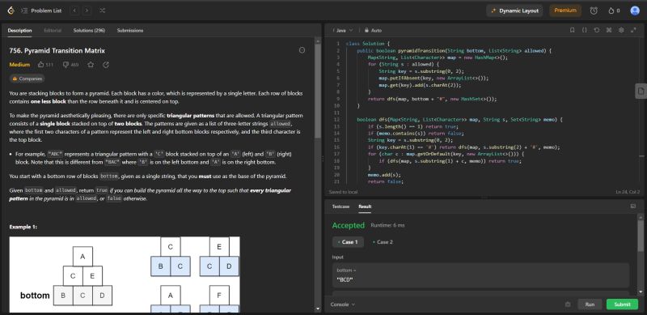Star the problem as favorite
Viewport: 647px width, 315px height.
[x=91, y=65]
